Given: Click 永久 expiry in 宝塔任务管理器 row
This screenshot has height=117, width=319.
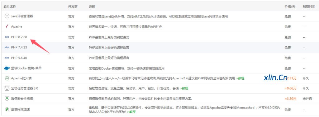Looking at the screenshot, I should (306, 88).
